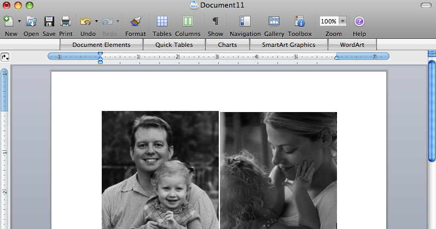Click the left indent marker on ruler

(100, 58)
